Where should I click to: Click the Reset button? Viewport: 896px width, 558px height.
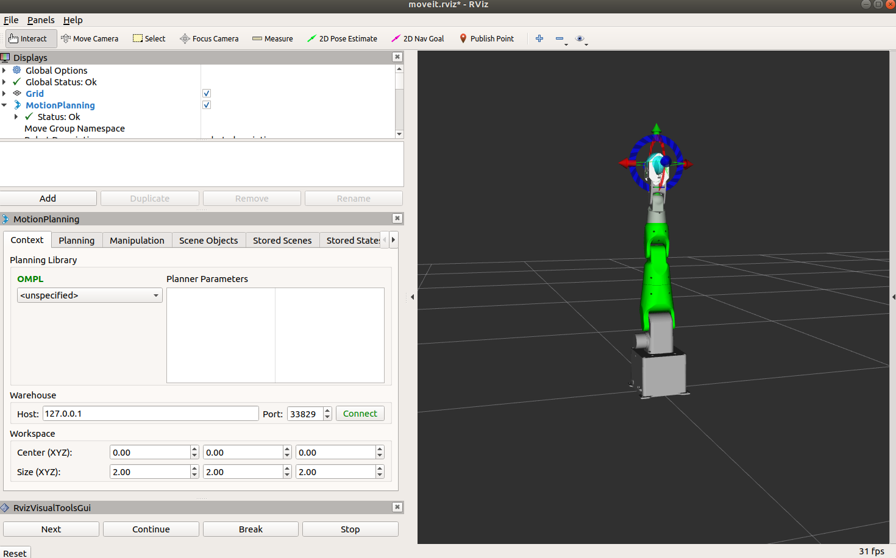coord(15,553)
